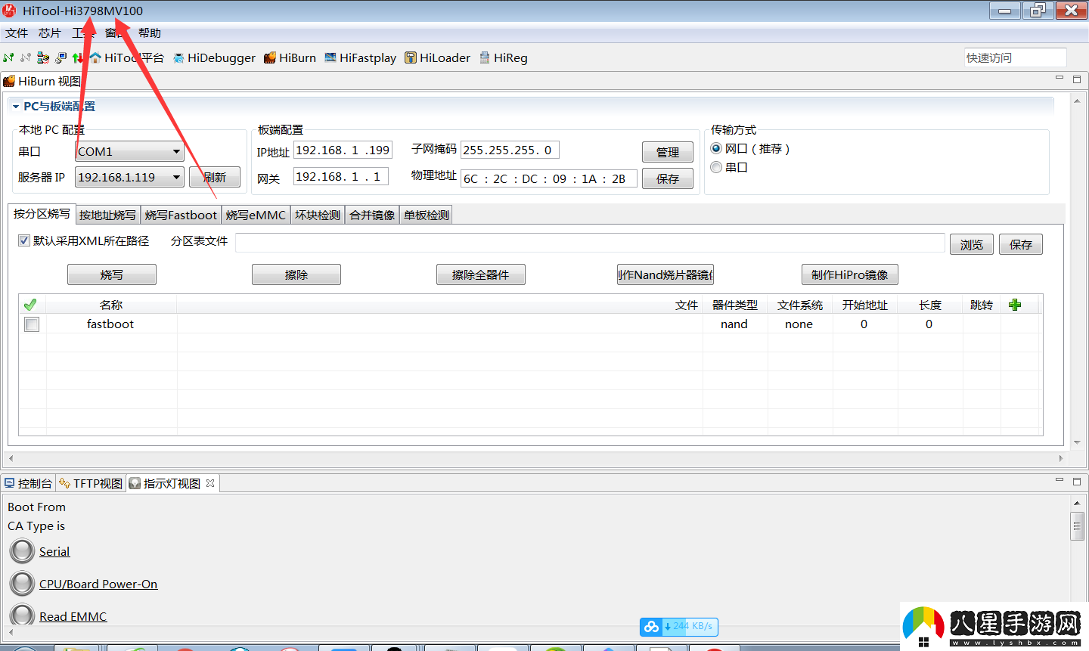The image size is (1089, 651).
Task: Start the HiFastplay tool
Action: (360, 57)
